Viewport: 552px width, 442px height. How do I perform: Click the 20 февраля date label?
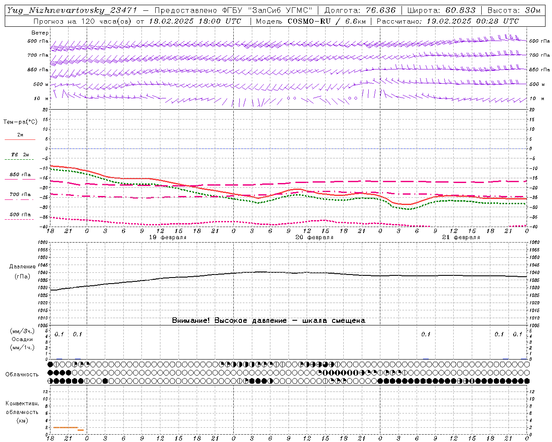tap(314, 237)
